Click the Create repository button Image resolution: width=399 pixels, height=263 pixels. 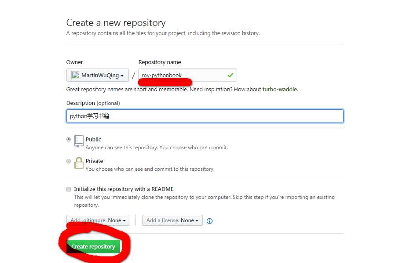coord(93,246)
